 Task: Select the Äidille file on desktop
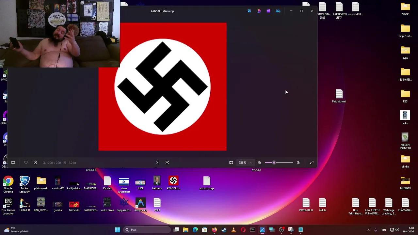[323, 205]
